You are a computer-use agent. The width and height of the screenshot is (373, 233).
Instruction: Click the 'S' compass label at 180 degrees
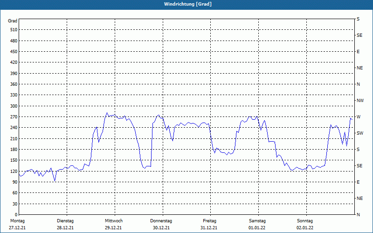(358, 150)
